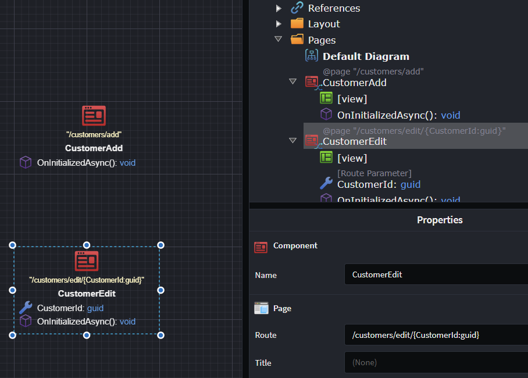Viewport: 528px width, 378px height.
Task: Collapse the Pages folder node
Action: tap(279, 40)
